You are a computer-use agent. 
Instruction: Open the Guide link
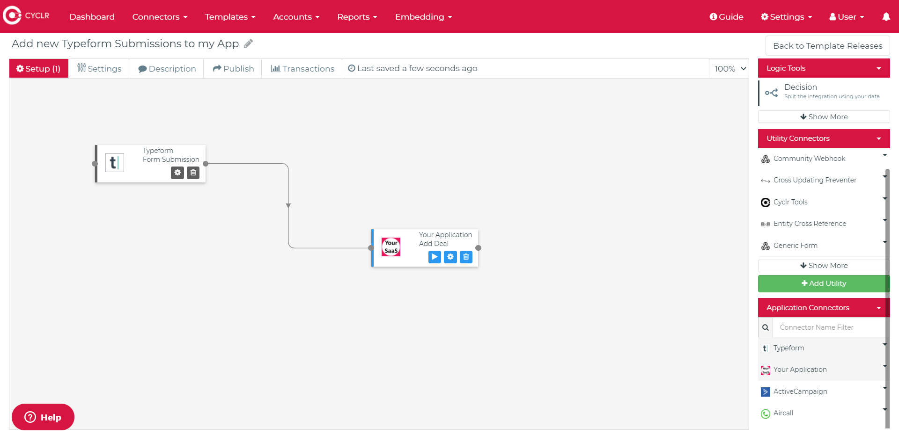click(x=726, y=17)
